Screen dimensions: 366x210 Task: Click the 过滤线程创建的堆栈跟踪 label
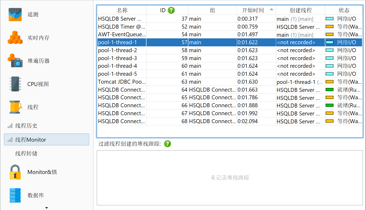click(130, 144)
